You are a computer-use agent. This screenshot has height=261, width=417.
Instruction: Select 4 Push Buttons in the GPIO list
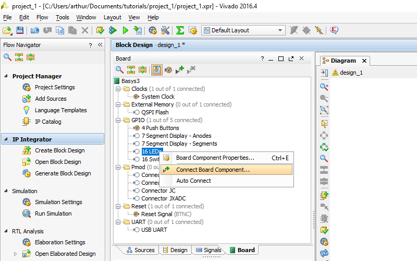click(x=161, y=128)
